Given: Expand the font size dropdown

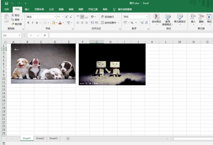Looking at the screenshot, I should (63, 17).
